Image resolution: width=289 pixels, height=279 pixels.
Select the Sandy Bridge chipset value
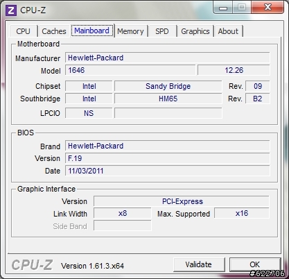click(x=168, y=86)
